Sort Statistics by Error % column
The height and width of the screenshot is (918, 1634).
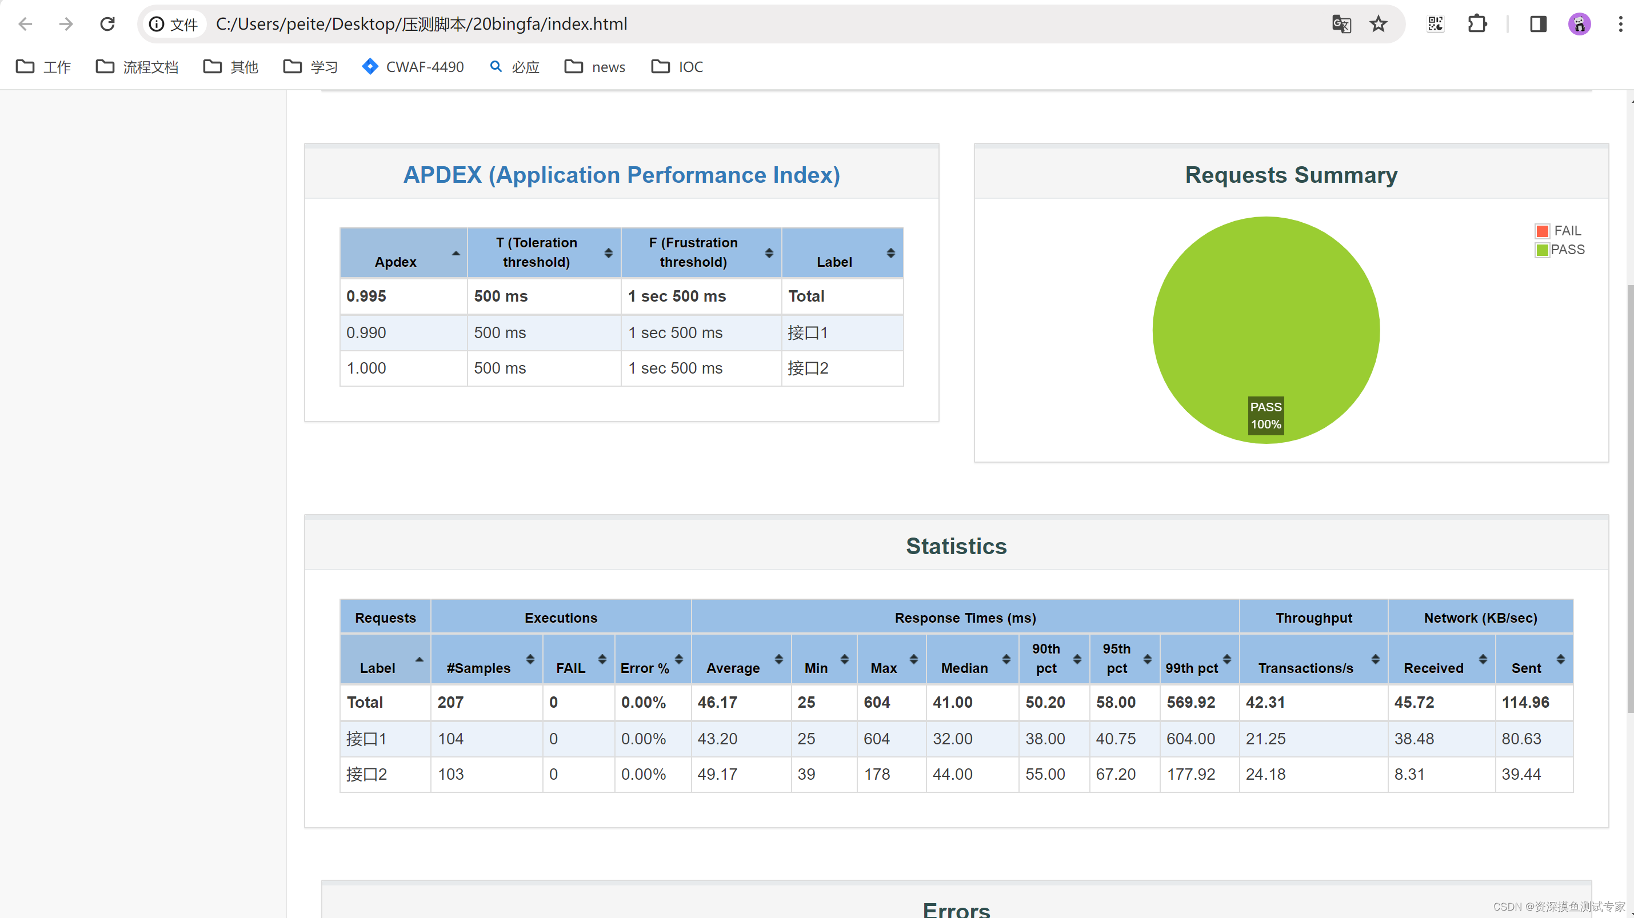pos(653,659)
